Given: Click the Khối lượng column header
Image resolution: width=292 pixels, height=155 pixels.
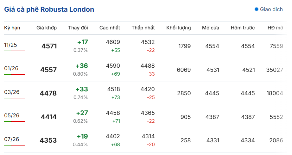Looking at the screenshot, I should click(x=179, y=28).
